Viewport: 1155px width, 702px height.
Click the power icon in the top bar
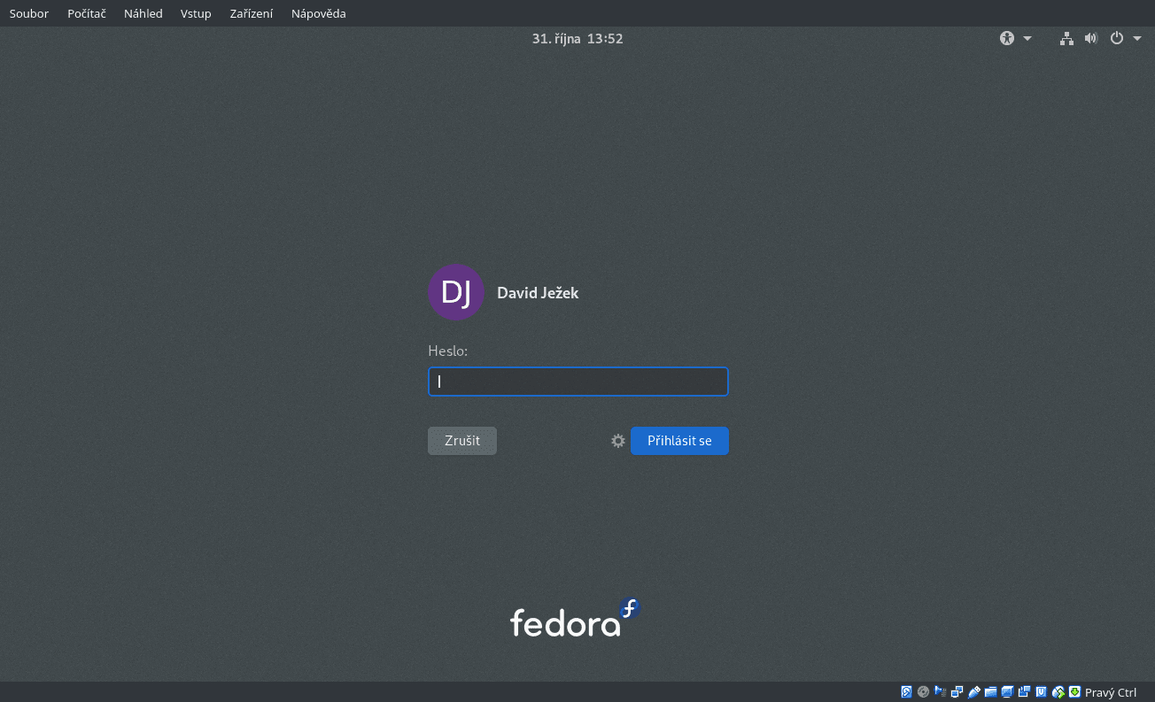(x=1116, y=38)
